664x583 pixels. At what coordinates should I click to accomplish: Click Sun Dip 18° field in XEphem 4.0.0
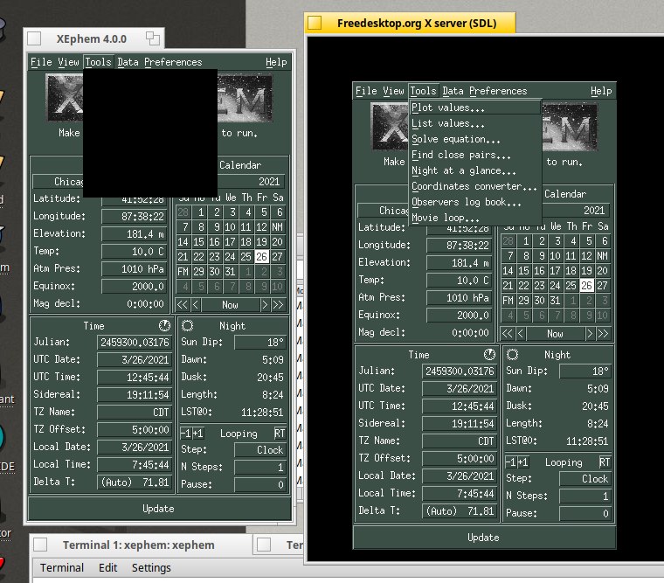click(x=260, y=342)
